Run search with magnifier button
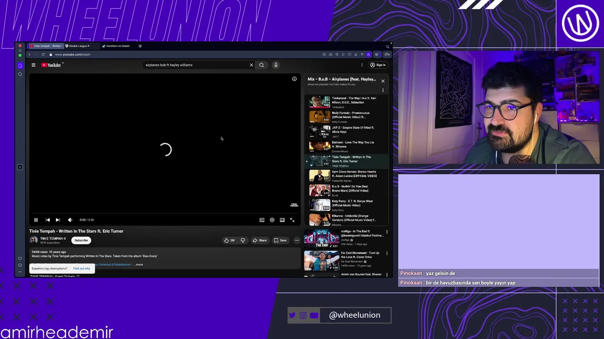The width and height of the screenshot is (604, 339). 261,65
